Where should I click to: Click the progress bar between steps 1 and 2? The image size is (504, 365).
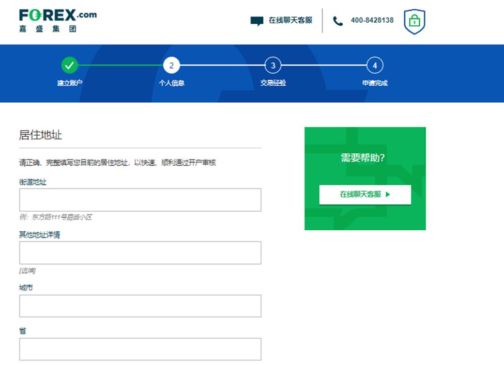(120, 66)
